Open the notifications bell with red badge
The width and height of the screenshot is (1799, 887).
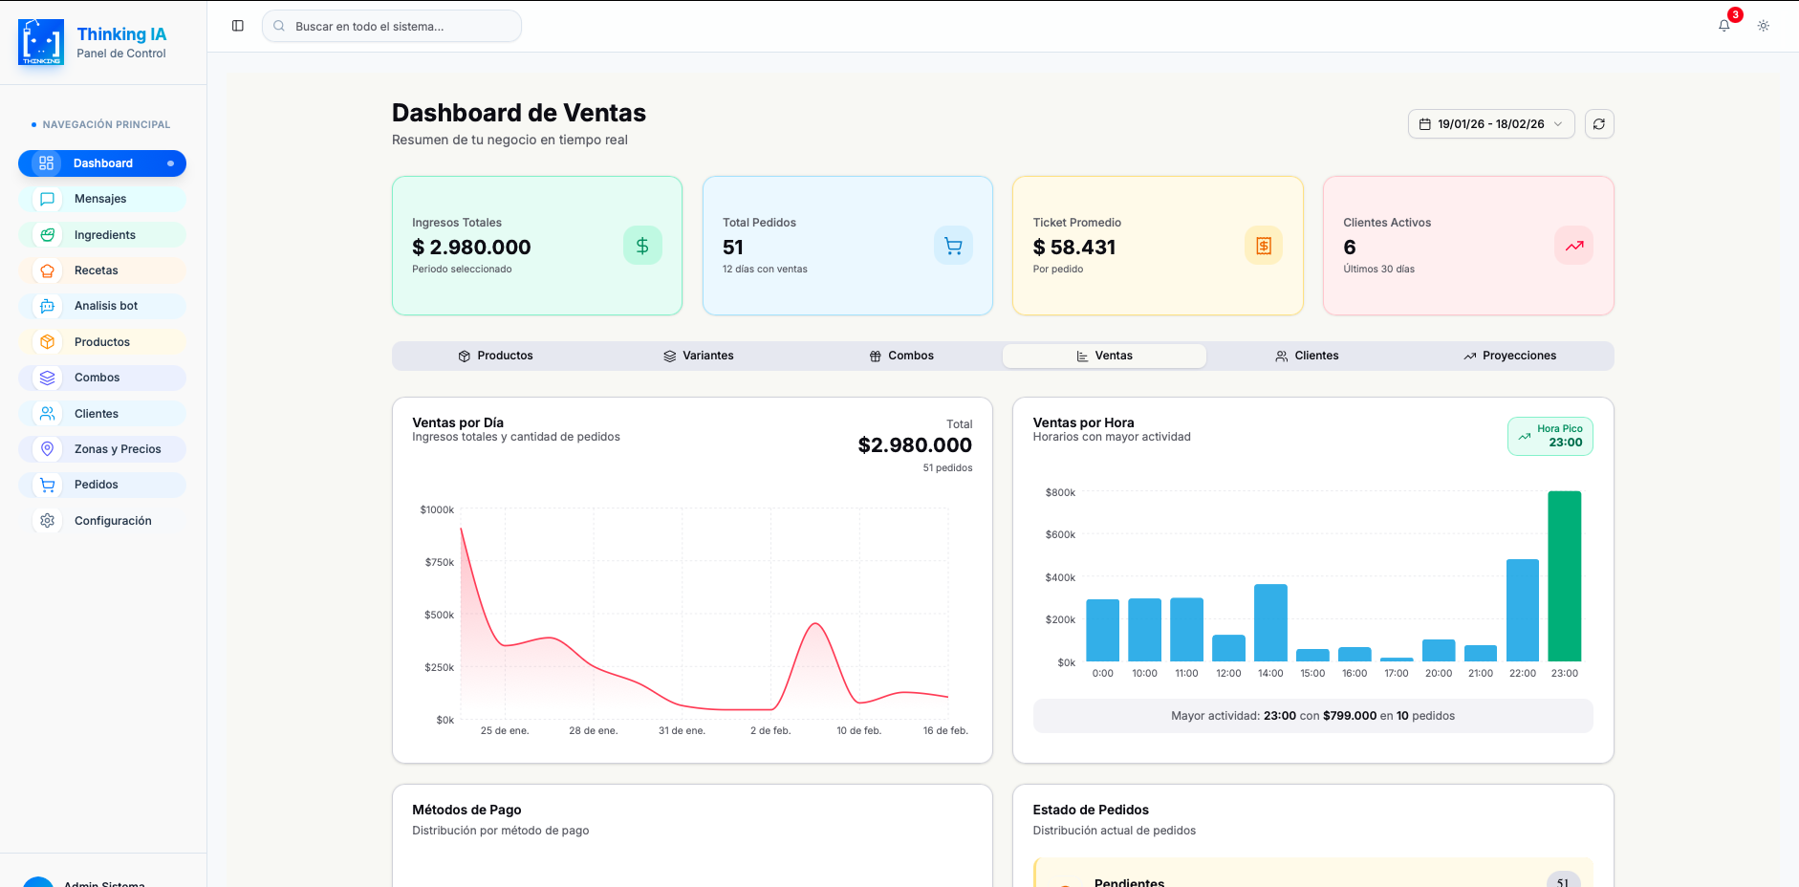tap(1724, 25)
